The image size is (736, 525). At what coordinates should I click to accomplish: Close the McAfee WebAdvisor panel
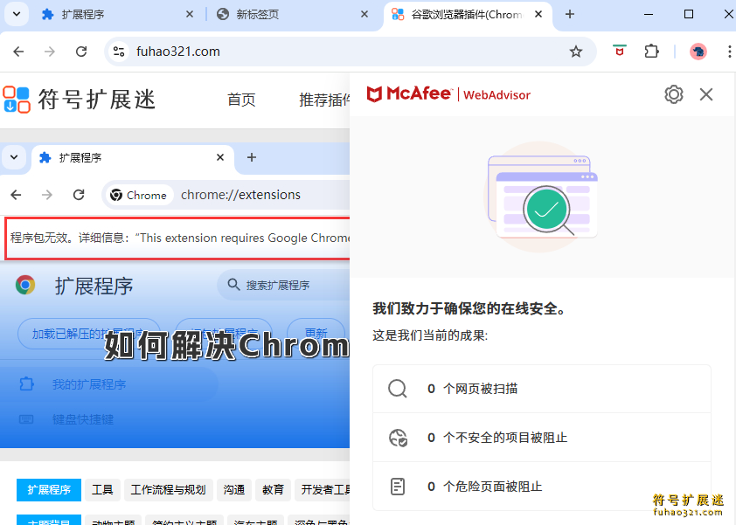tap(706, 94)
